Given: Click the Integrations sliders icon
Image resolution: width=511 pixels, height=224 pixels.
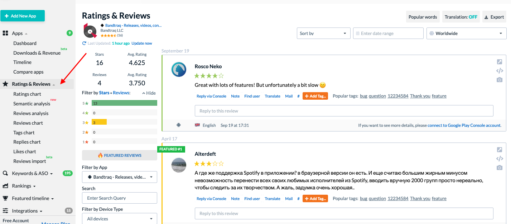Looking at the screenshot, I should coord(5,211).
